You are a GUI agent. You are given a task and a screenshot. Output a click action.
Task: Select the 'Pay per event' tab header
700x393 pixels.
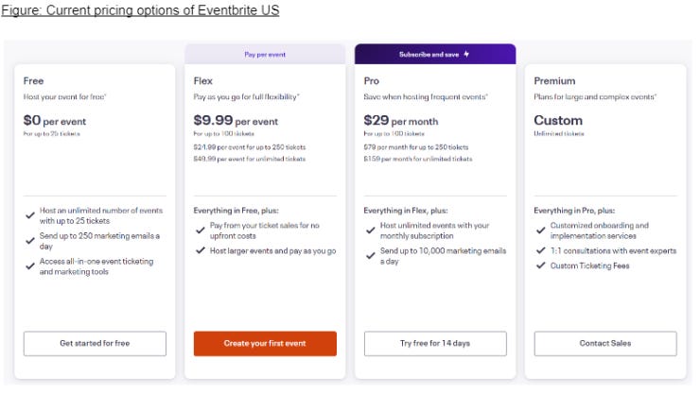point(265,55)
